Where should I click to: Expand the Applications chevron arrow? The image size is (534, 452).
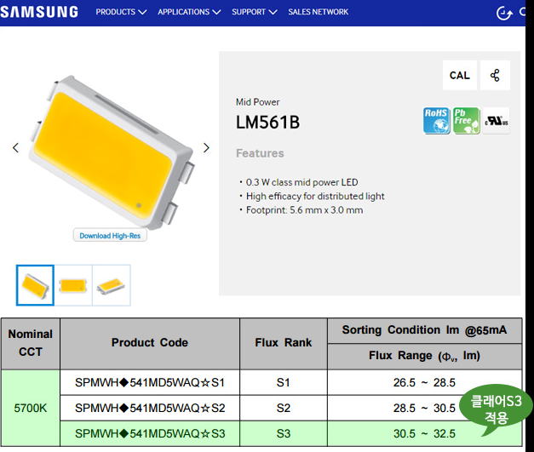[216, 12]
